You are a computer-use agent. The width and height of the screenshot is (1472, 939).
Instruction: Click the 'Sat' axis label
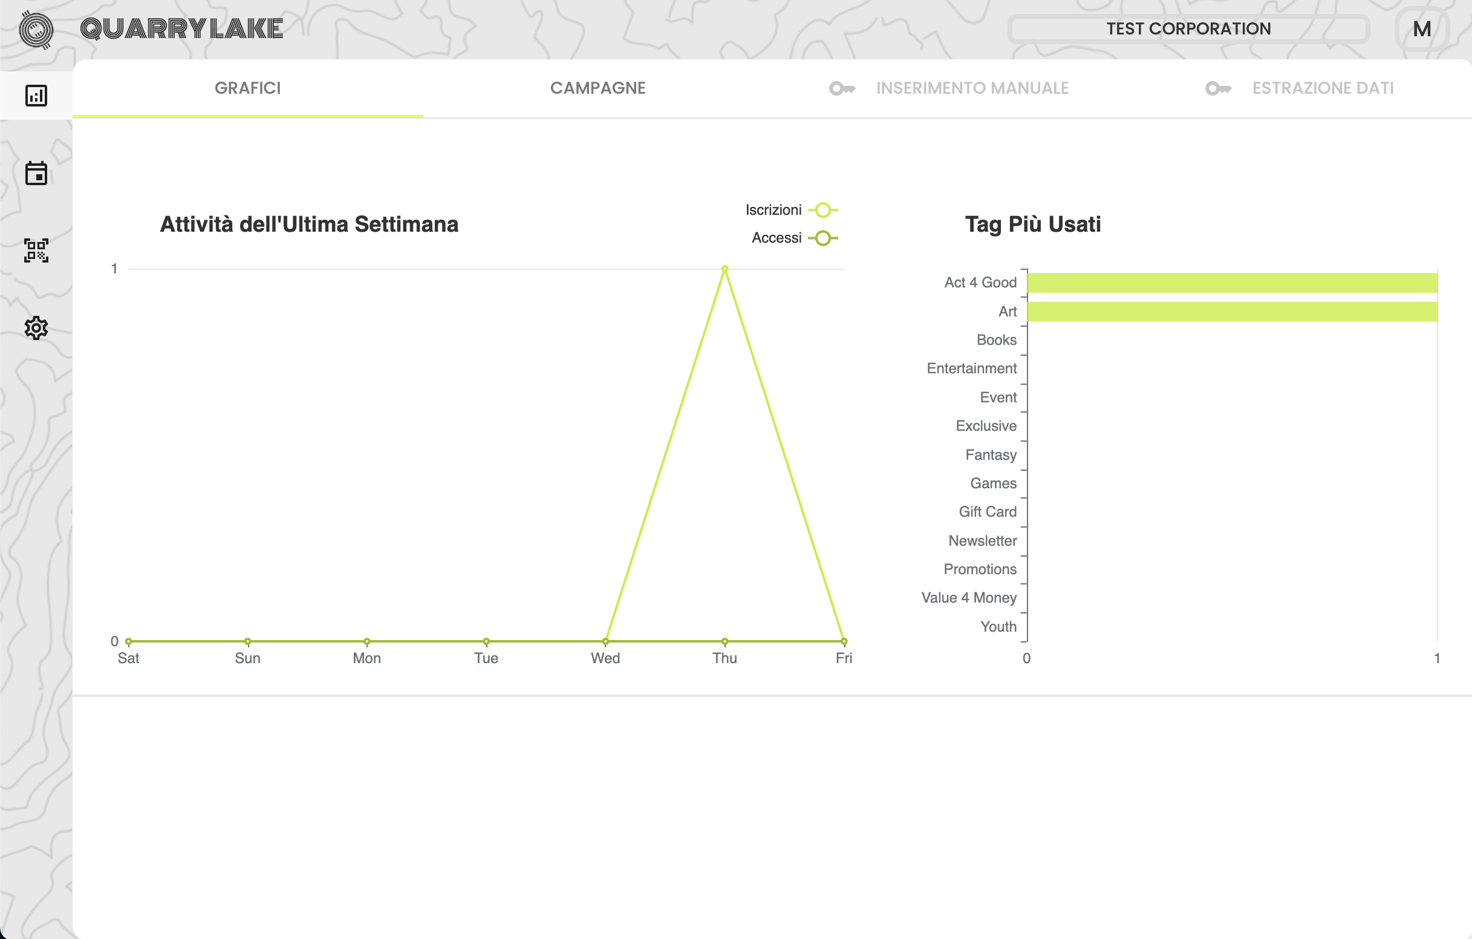tap(128, 658)
